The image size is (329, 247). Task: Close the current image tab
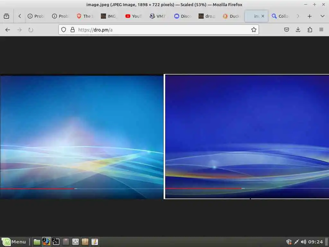263,16
